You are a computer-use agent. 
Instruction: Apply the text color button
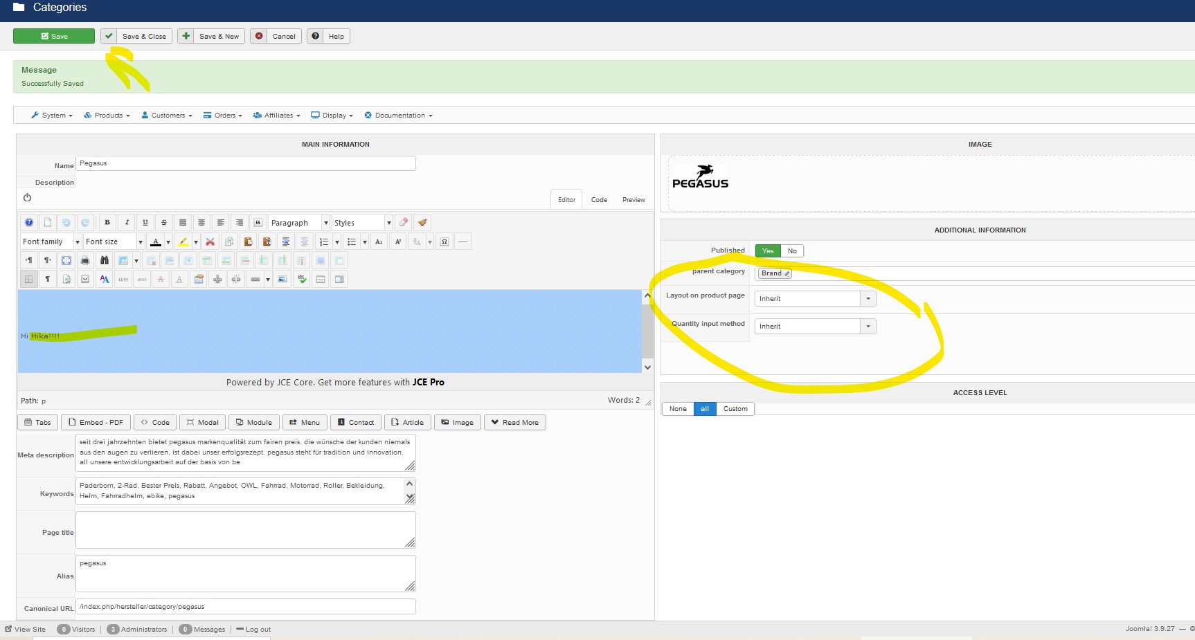pos(156,241)
